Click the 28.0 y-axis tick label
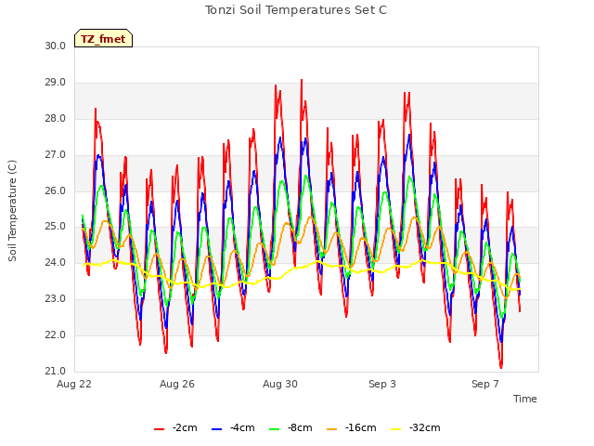Screen dimensions: 594x446 [x=56, y=119]
